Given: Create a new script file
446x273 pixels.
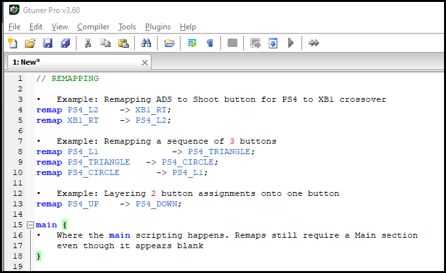Looking at the screenshot, I should point(12,43).
